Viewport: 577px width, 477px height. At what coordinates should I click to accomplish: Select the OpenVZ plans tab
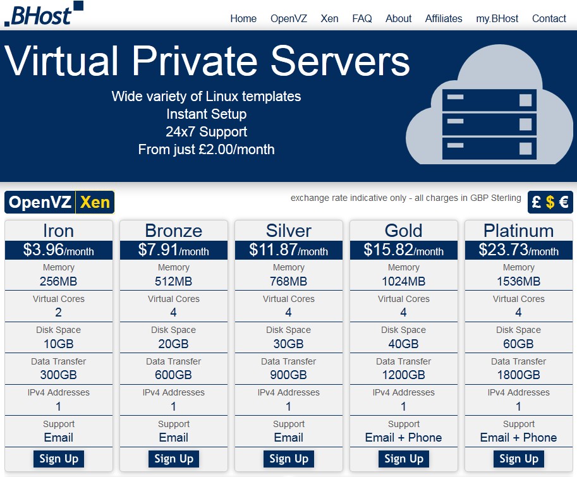[x=40, y=202]
